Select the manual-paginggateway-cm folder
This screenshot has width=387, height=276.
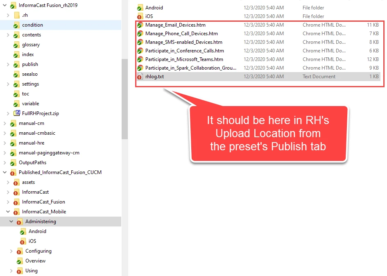(49, 153)
